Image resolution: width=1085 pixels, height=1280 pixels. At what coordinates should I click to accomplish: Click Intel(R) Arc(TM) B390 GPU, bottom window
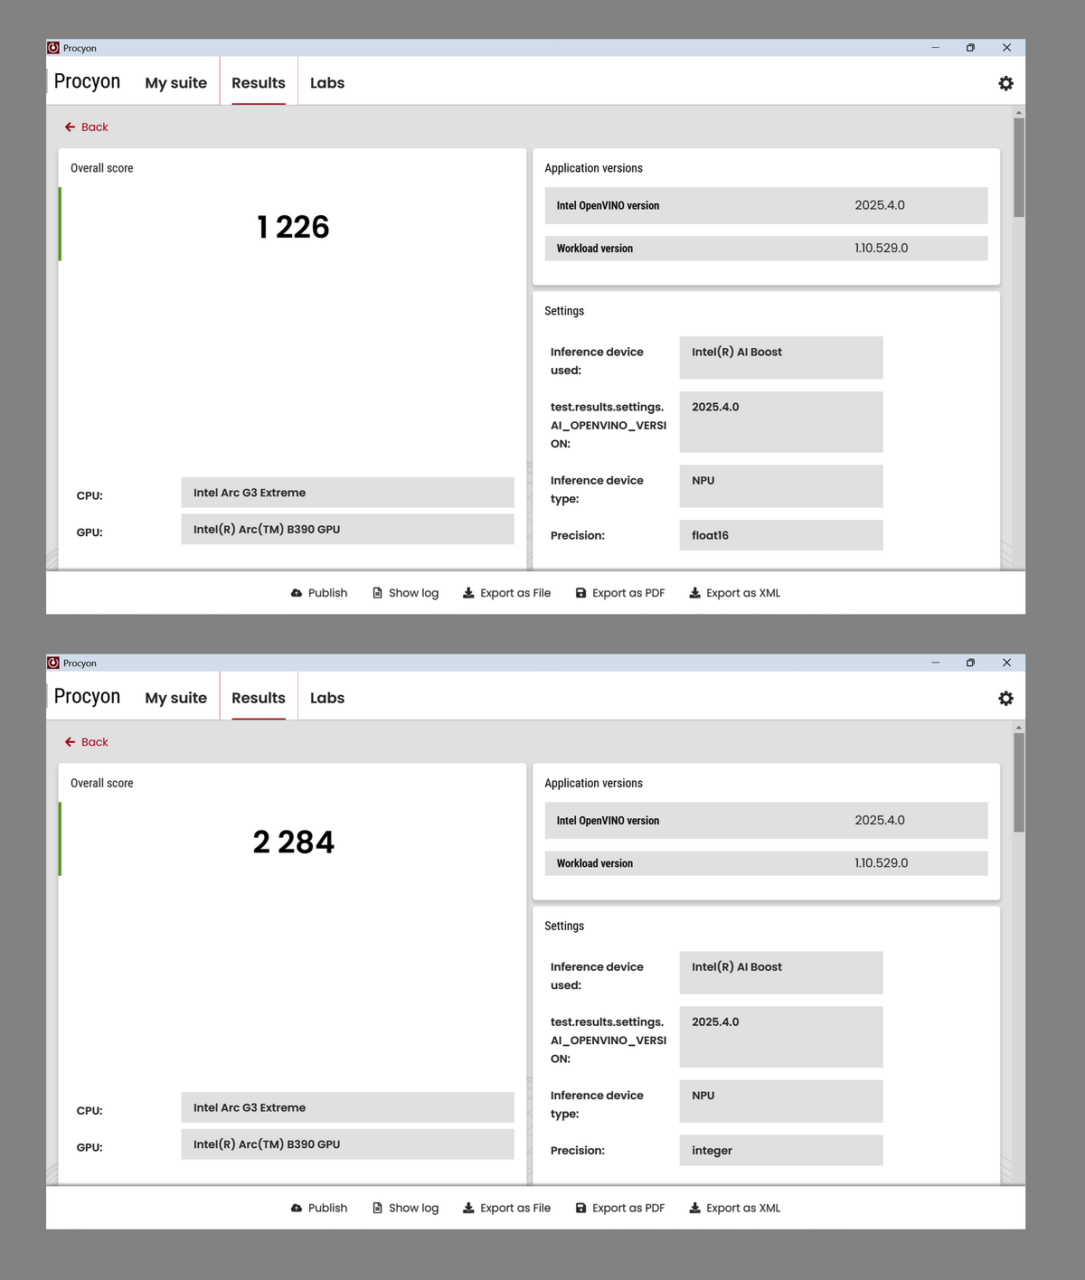coord(347,1144)
